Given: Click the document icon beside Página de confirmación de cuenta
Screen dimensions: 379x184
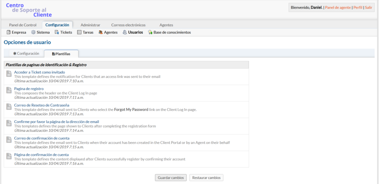Looking at the screenshot, I should (9, 157).
